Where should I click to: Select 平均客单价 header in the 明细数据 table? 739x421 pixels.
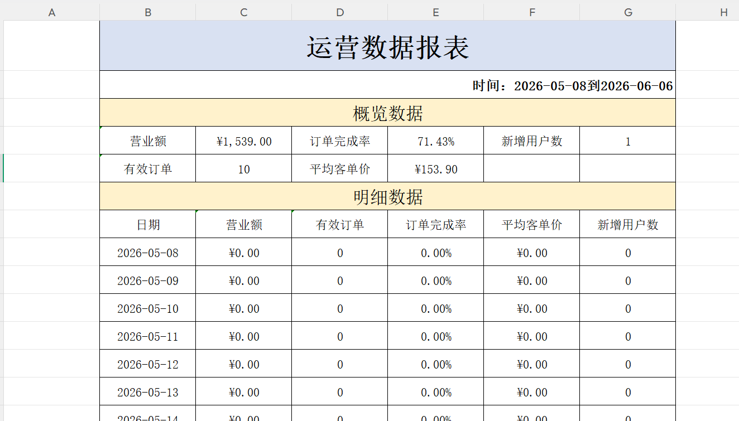(532, 224)
